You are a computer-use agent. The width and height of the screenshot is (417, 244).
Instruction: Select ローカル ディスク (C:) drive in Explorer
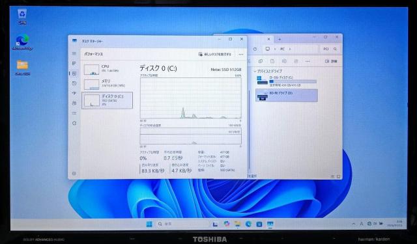tap(287, 81)
